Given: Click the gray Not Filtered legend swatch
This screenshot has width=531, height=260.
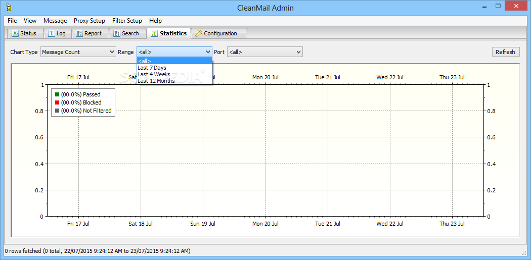Looking at the screenshot, I should (x=57, y=111).
